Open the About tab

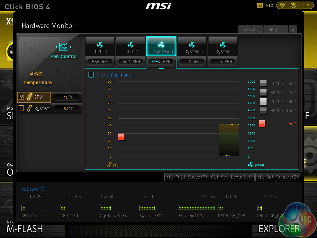point(250,29)
